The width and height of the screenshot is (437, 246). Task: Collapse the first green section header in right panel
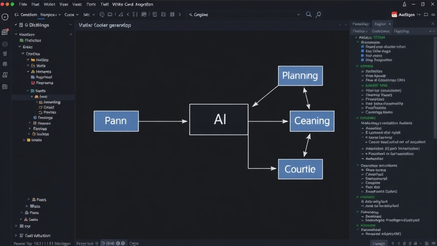[x=356, y=37]
